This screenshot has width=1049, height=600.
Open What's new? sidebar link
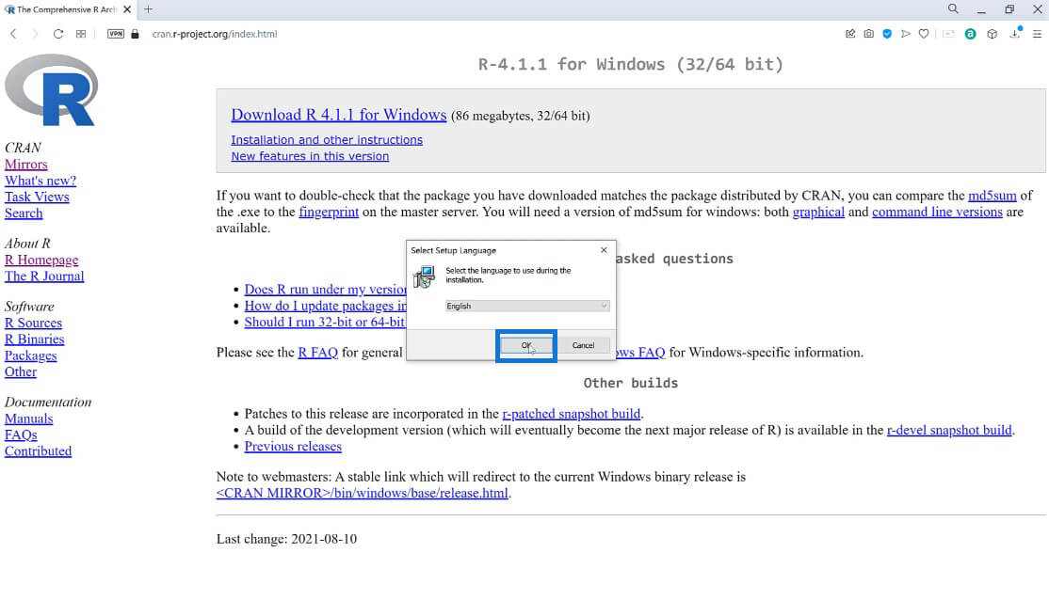point(40,181)
